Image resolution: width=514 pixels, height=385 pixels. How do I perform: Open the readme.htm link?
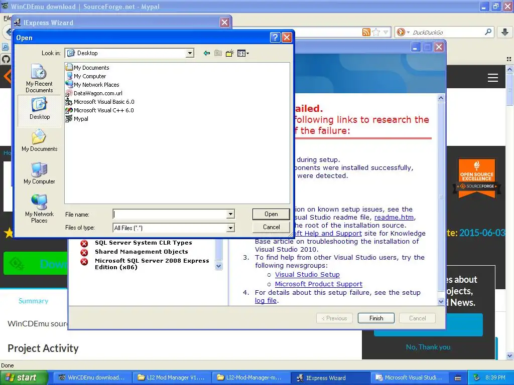[x=394, y=218]
